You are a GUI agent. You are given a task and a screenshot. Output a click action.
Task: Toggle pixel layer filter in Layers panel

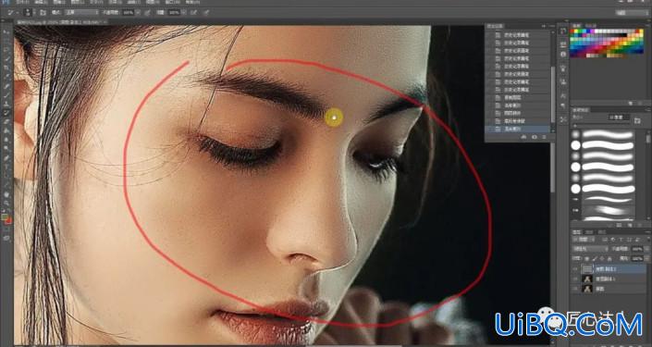coord(605,240)
